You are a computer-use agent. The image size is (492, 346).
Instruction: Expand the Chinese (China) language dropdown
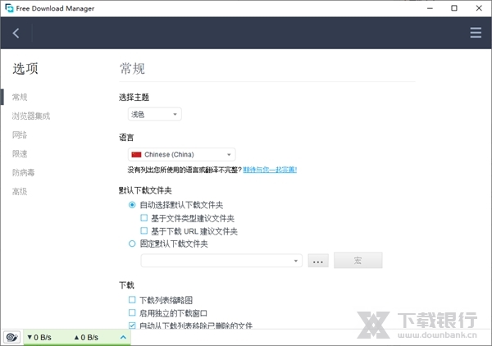click(x=181, y=154)
